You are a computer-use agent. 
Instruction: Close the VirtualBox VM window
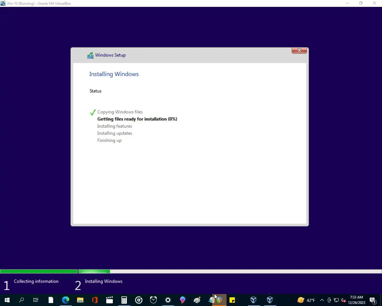click(x=375, y=3)
